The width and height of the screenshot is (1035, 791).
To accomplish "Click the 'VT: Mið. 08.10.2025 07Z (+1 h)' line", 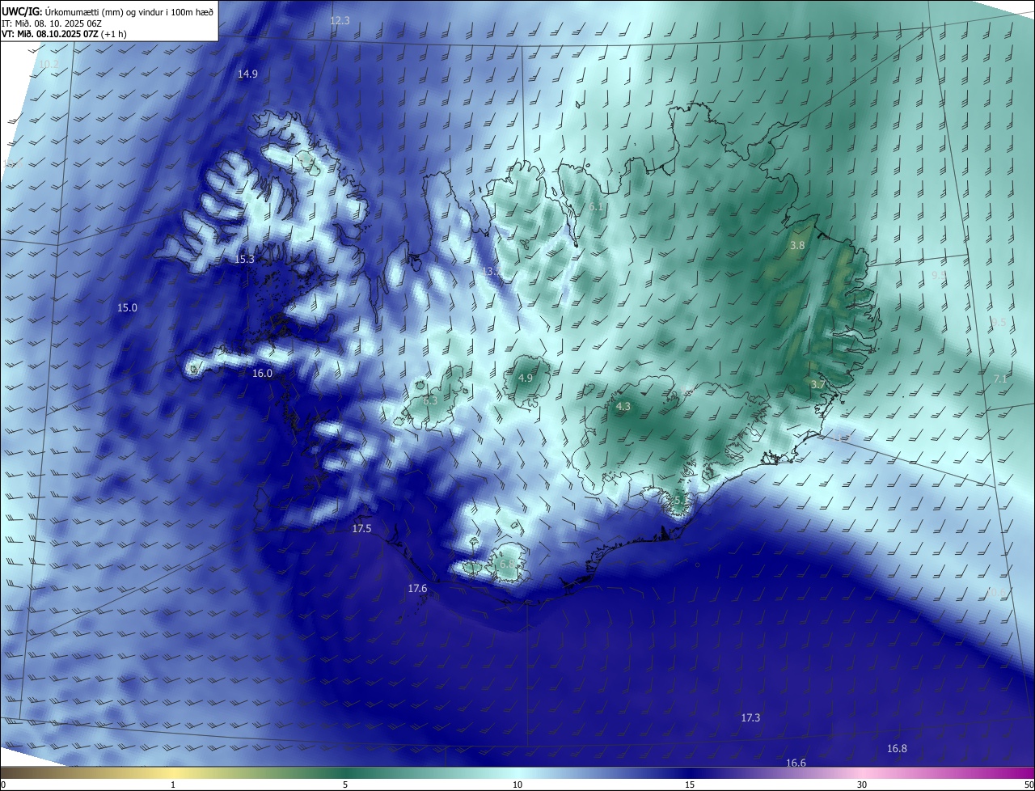I will tap(64, 35).
